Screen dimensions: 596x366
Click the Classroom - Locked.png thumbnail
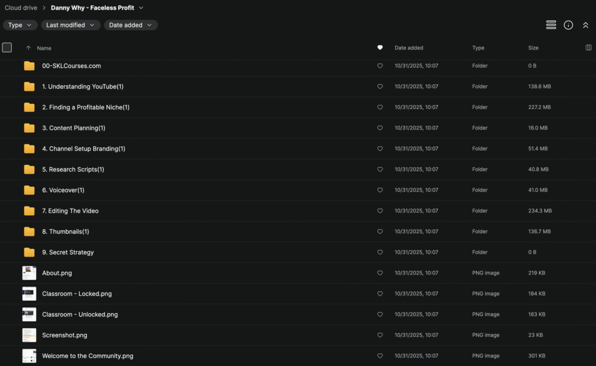click(29, 294)
